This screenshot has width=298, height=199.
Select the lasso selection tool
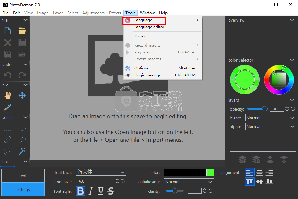click(8, 152)
